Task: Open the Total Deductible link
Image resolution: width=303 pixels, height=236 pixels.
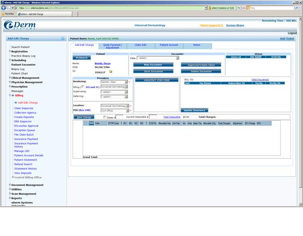Action: pyautogui.click(x=172, y=117)
